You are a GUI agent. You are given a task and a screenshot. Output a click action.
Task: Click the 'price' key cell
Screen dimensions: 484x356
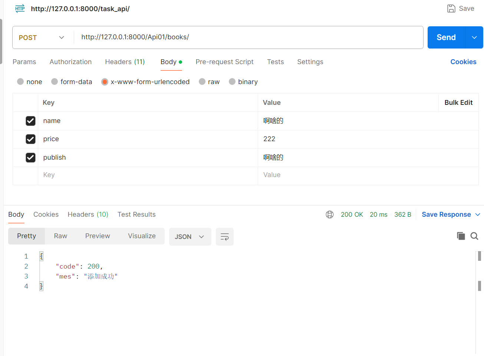tap(148, 139)
